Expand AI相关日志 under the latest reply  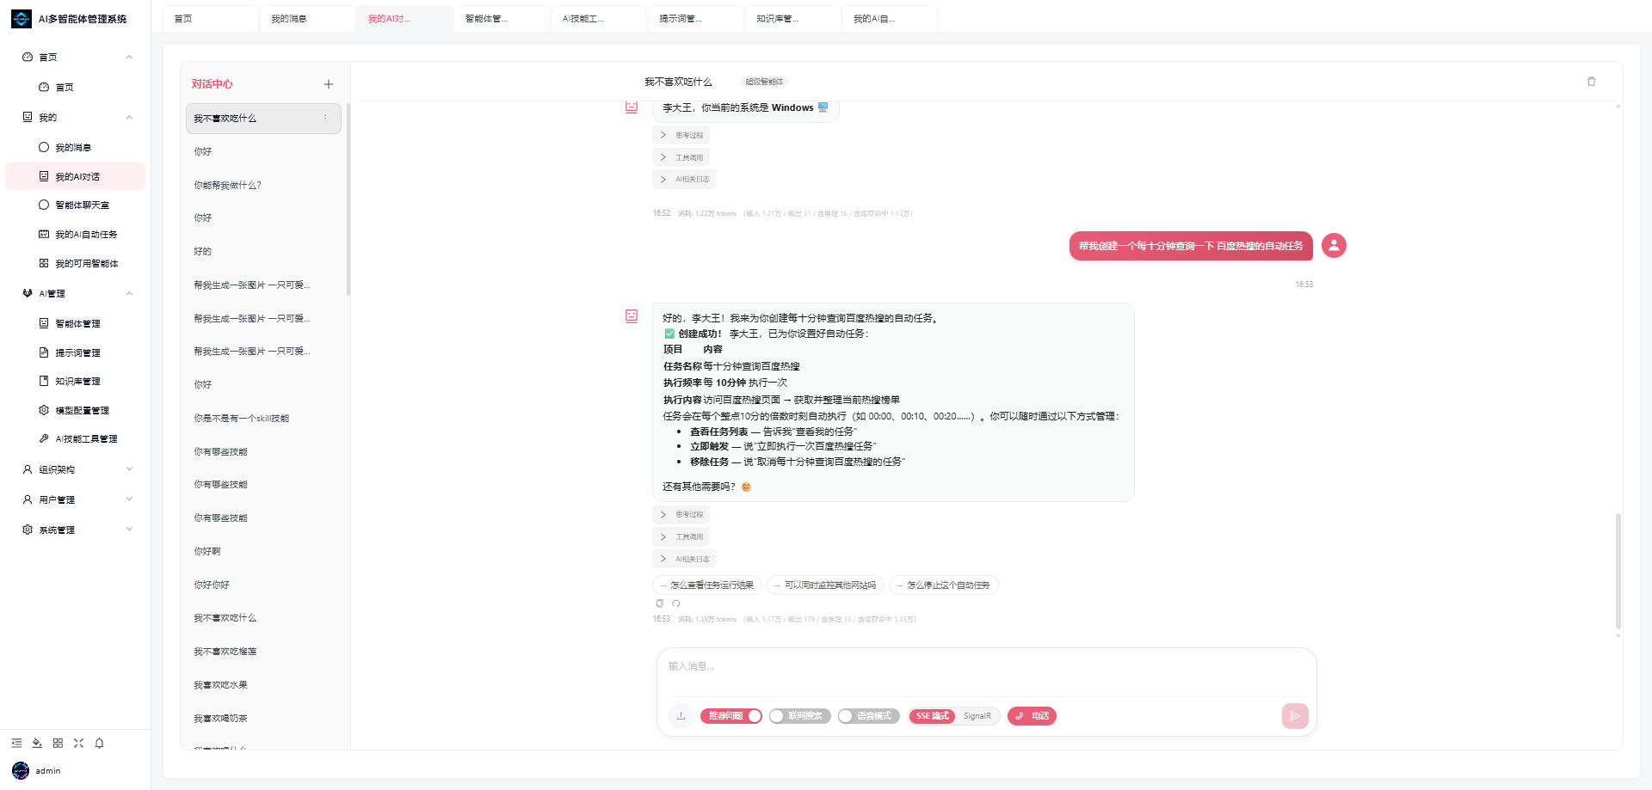(x=685, y=560)
